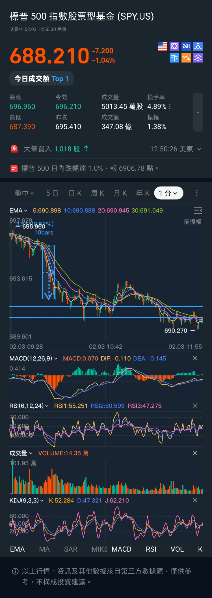
Task: Expand the 12:50:26 美東 trade feed
Action: [176, 149]
